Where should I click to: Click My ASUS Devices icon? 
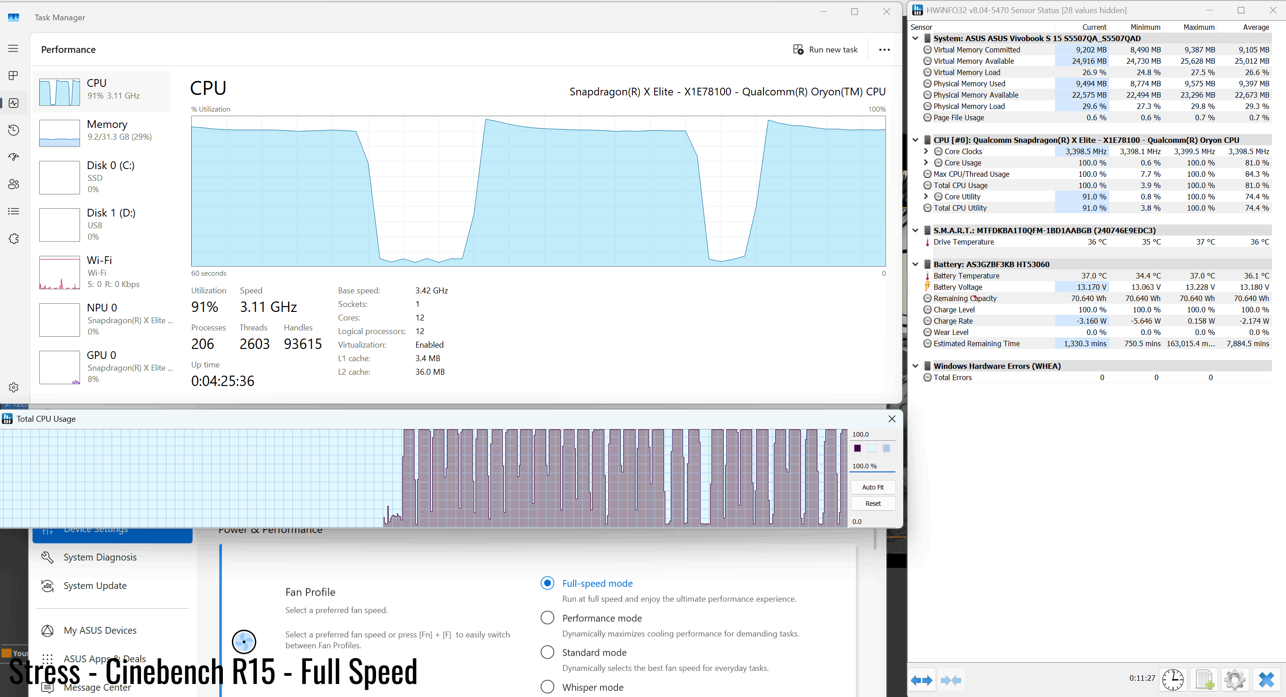[x=47, y=631]
